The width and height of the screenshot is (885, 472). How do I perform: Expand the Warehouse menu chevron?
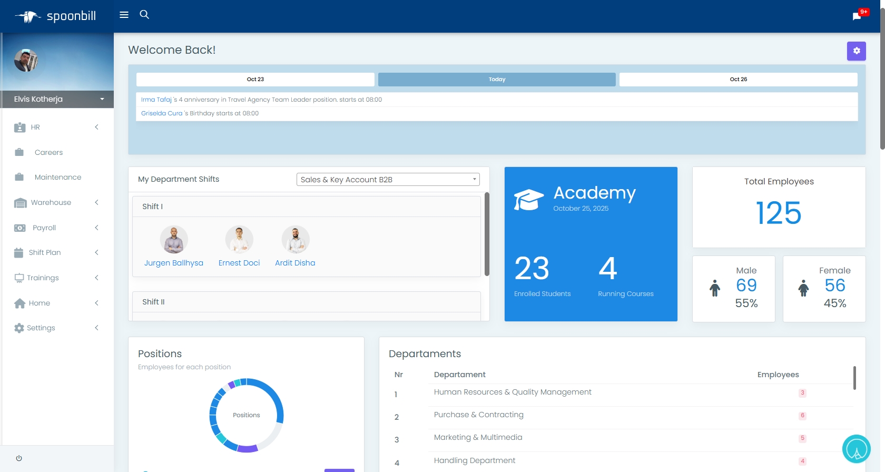pos(96,202)
